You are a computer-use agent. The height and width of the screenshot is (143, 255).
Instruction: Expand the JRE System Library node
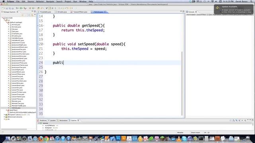(x=4, y=115)
